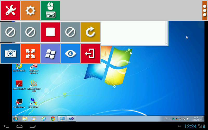This screenshot has width=208, height=130.
Task: Tap the Android home button
Action: (x=19, y=126)
